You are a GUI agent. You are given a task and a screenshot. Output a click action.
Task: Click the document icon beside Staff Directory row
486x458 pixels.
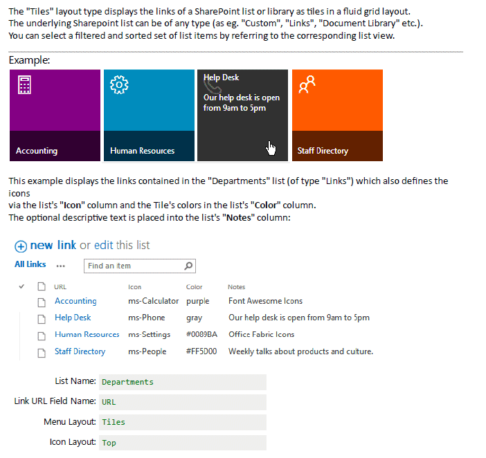tap(42, 351)
